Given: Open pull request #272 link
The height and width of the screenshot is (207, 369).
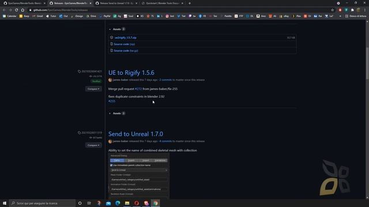Looking at the screenshot, I should (x=138, y=89).
